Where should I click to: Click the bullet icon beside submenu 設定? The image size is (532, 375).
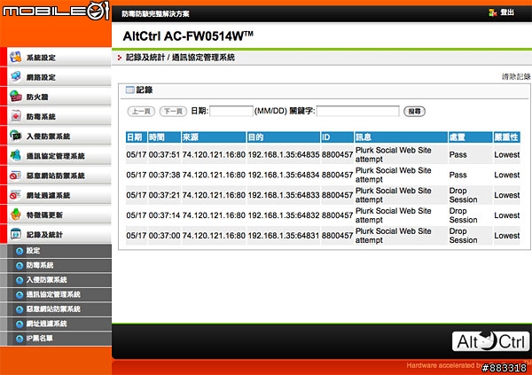pyautogui.click(x=20, y=251)
